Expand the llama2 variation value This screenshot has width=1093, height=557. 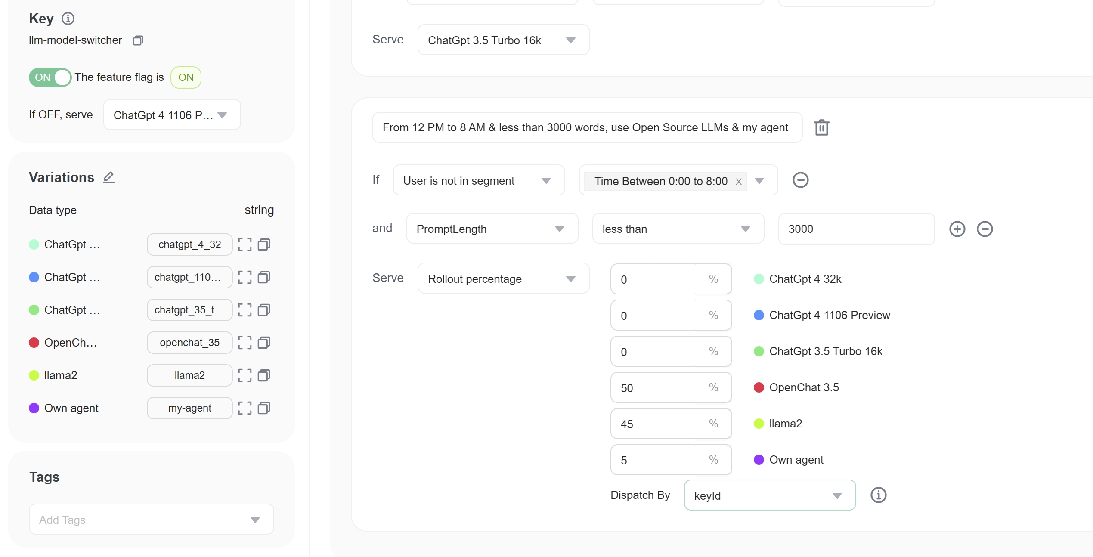(x=245, y=375)
